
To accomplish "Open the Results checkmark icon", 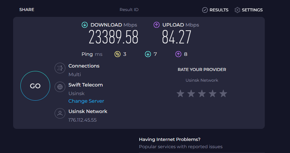I will pos(205,10).
